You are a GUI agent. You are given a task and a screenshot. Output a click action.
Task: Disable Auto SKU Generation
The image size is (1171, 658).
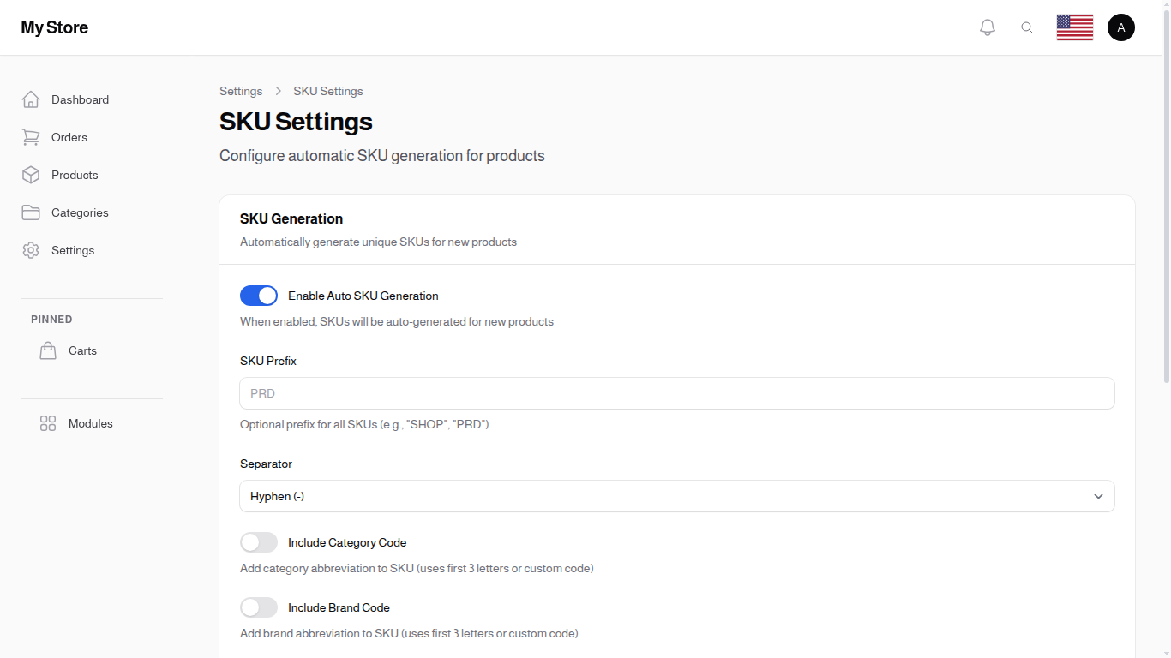click(x=258, y=295)
